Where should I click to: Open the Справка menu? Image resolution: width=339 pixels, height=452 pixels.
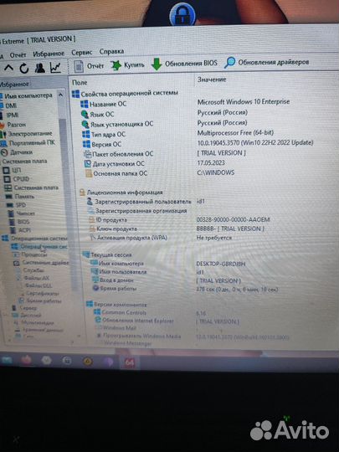click(111, 52)
